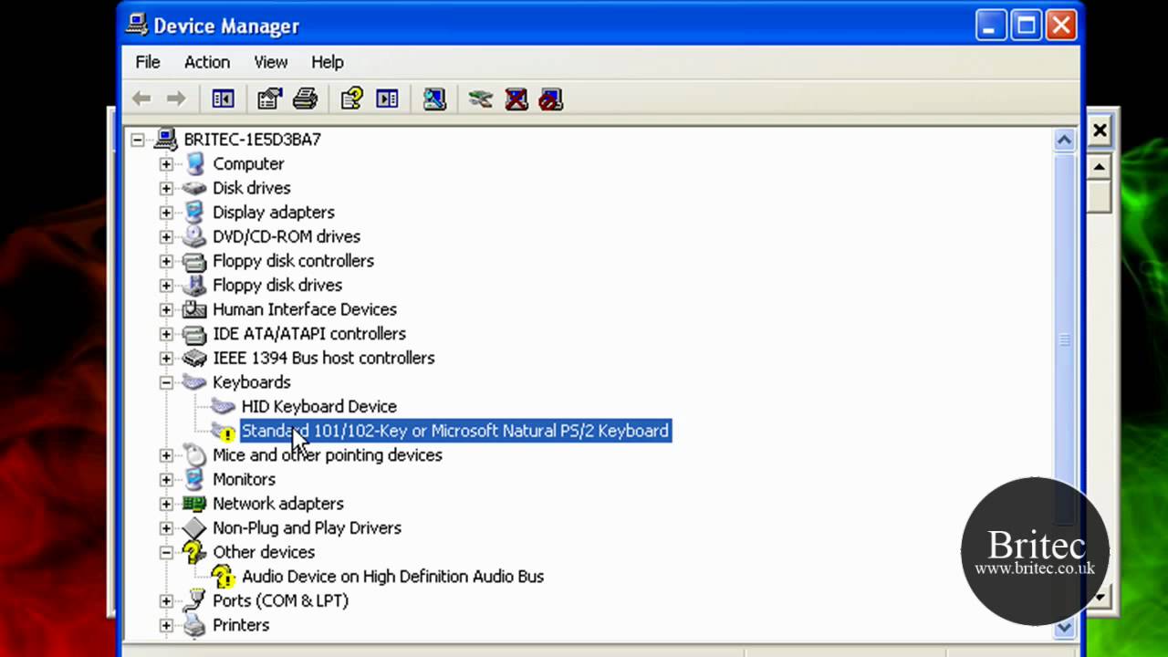Click the Other devices question mark icon
Screen dimensions: 1168x657
point(194,552)
